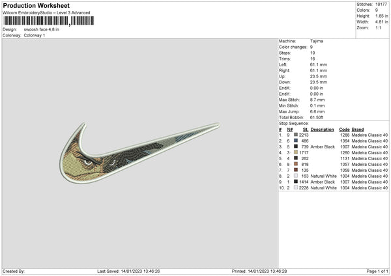Image resolution: width=391 pixels, height=276 pixels.
Task: Click the machine value 'Tajima'
Action: (x=317, y=41)
